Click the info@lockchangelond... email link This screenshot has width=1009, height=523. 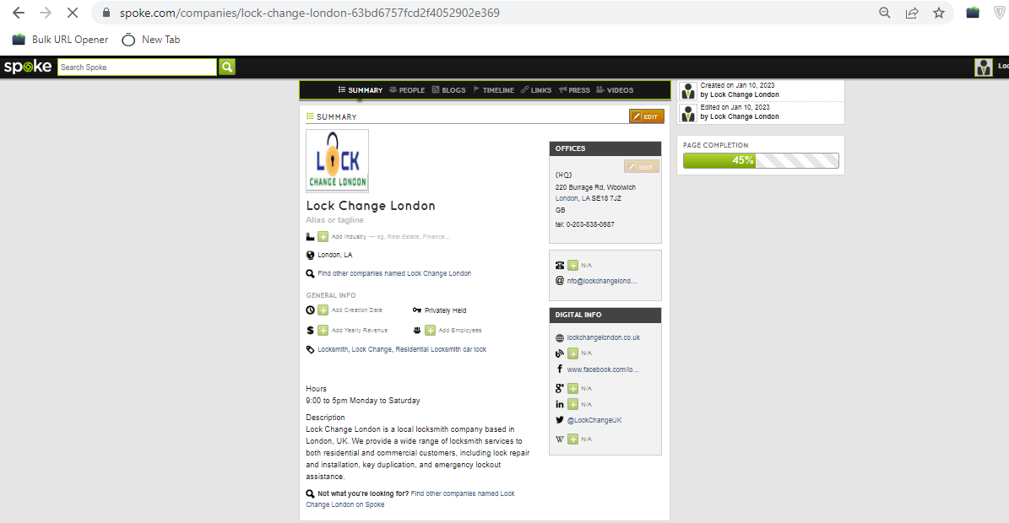click(x=602, y=282)
